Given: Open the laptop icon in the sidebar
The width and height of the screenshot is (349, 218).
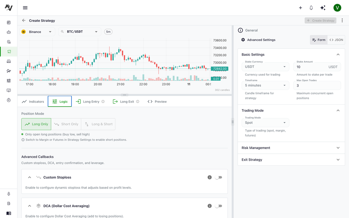Looking at the screenshot, I should pos(9,61).
